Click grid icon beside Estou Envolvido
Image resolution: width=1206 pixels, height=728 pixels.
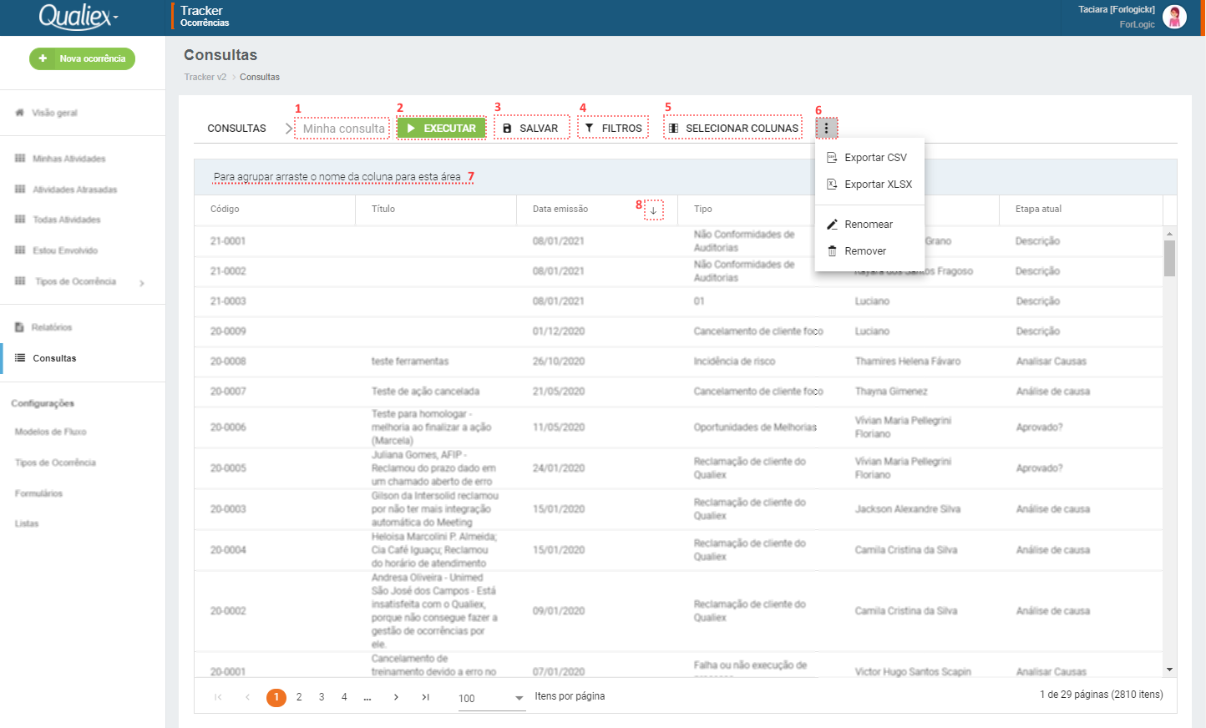pyautogui.click(x=20, y=250)
